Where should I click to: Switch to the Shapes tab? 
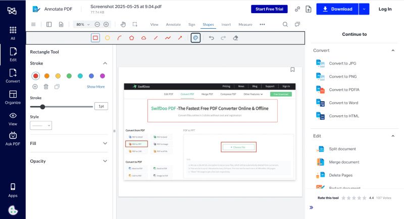[x=208, y=24]
